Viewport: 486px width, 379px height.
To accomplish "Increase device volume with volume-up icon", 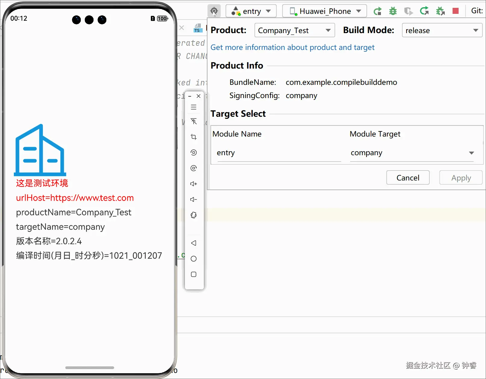I will [x=194, y=184].
